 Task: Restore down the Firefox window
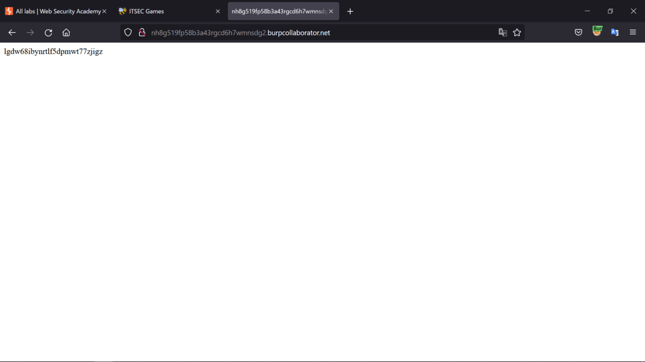click(x=610, y=11)
